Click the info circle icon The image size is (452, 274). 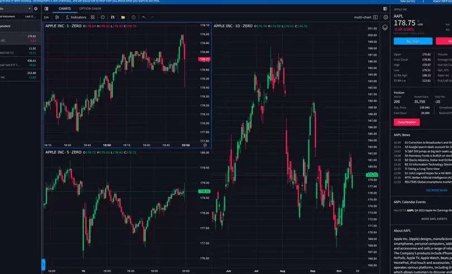point(133,17)
